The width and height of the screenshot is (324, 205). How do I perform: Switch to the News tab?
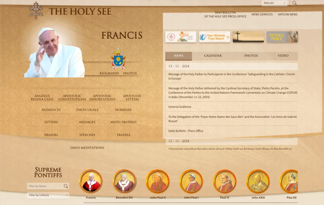tap(179, 56)
